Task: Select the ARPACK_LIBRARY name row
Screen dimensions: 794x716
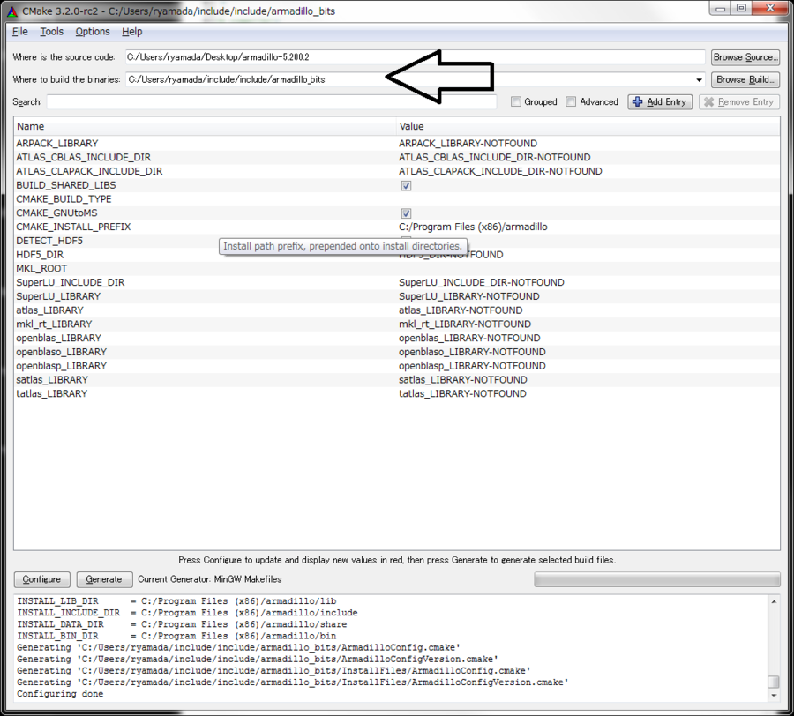Action: (x=57, y=143)
